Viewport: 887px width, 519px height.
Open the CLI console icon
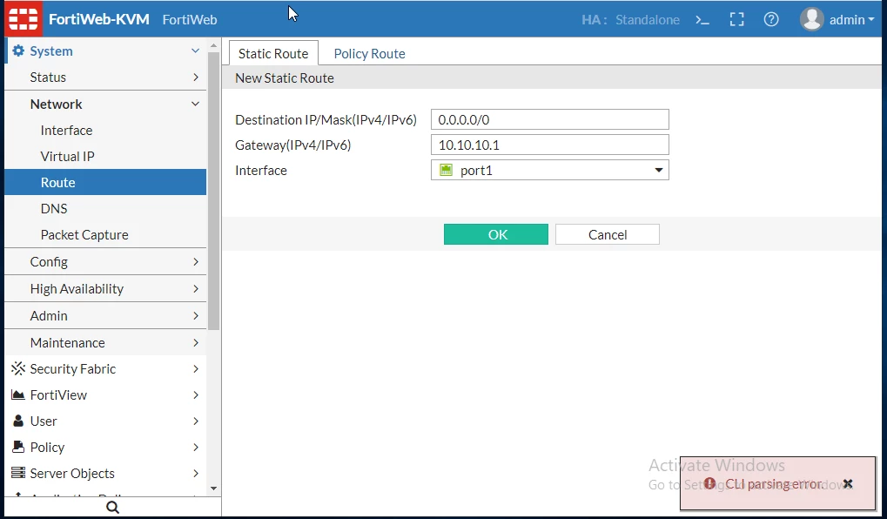pyautogui.click(x=702, y=20)
